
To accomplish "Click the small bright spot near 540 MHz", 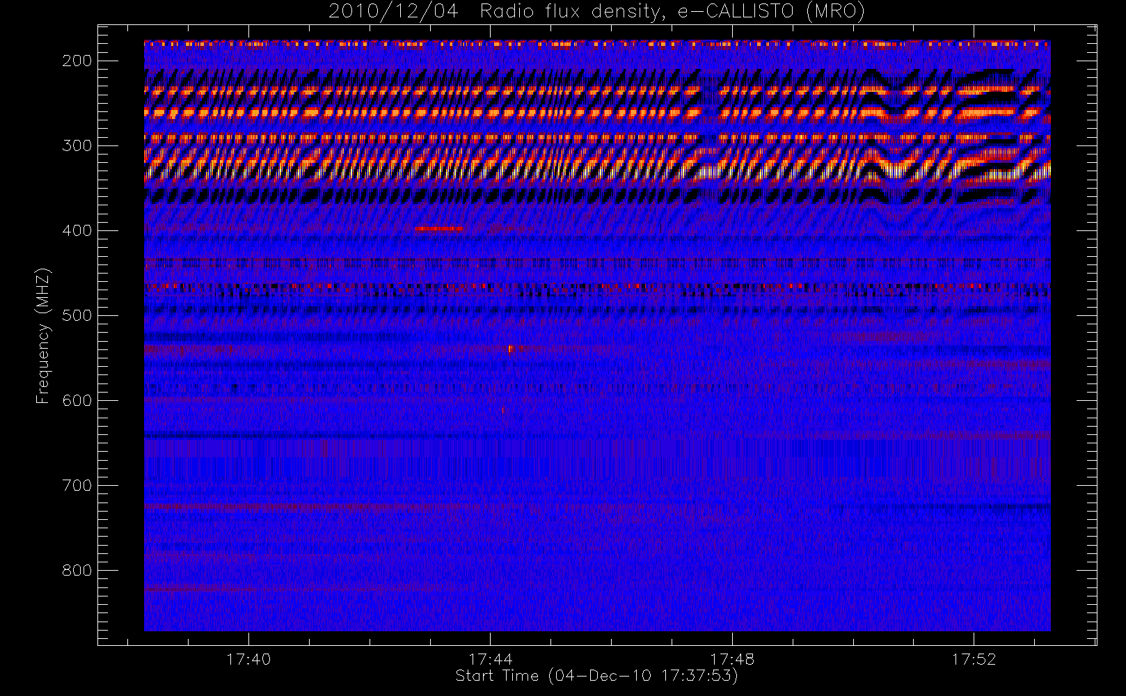I will click(510, 349).
